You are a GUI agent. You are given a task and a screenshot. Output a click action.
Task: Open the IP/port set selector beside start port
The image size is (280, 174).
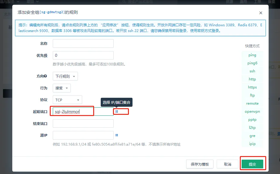(x=117, y=111)
